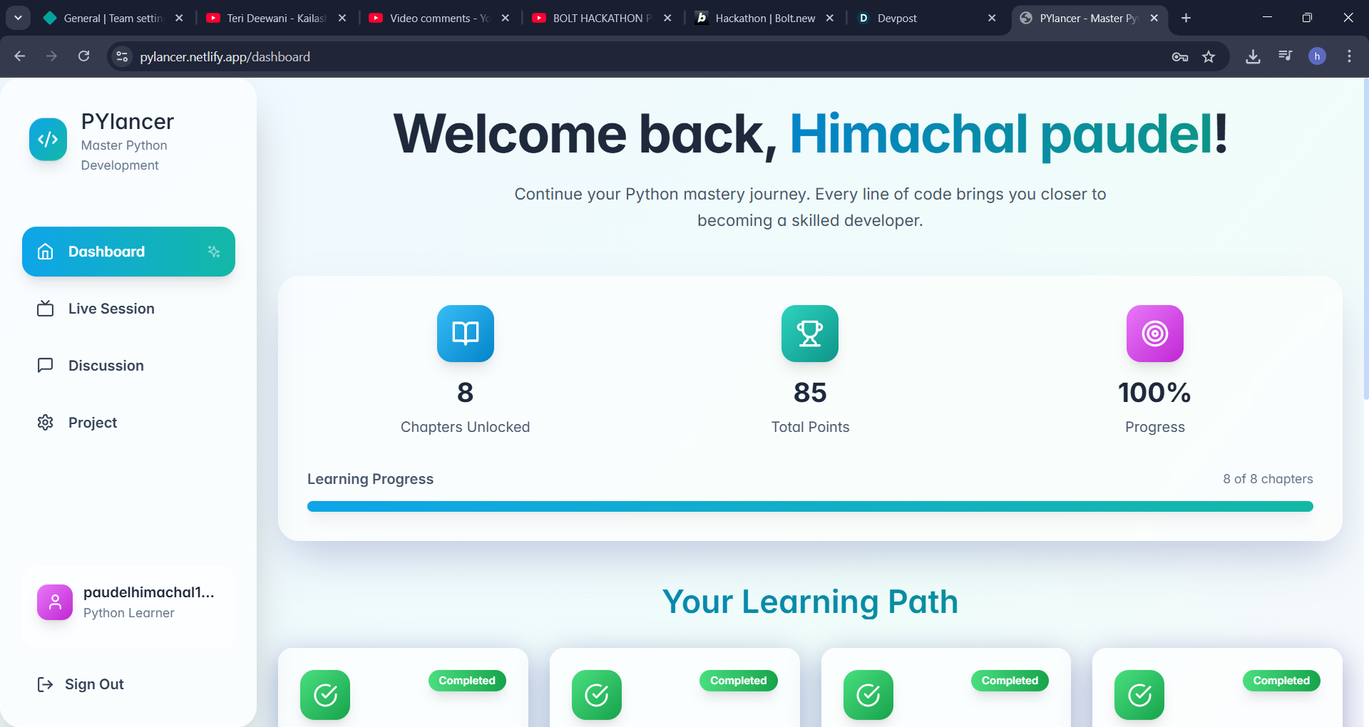Viewport: 1369px width, 727px height.
Task: Click the '85' total points value
Action: click(x=810, y=393)
